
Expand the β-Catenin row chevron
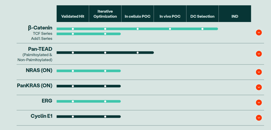click(x=259, y=32)
